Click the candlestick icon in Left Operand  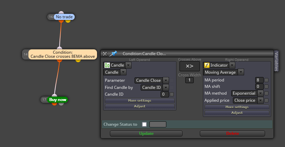(107, 65)
